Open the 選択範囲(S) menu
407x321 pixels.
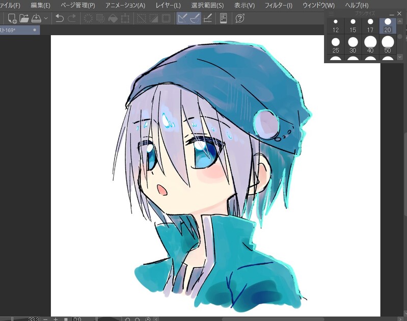[x=207, y=5]
